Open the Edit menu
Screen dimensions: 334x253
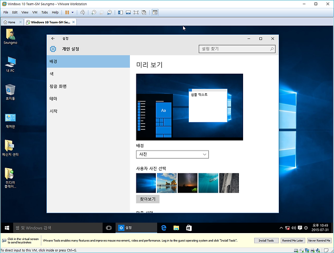pyautogui.click(x=15, y=13)
